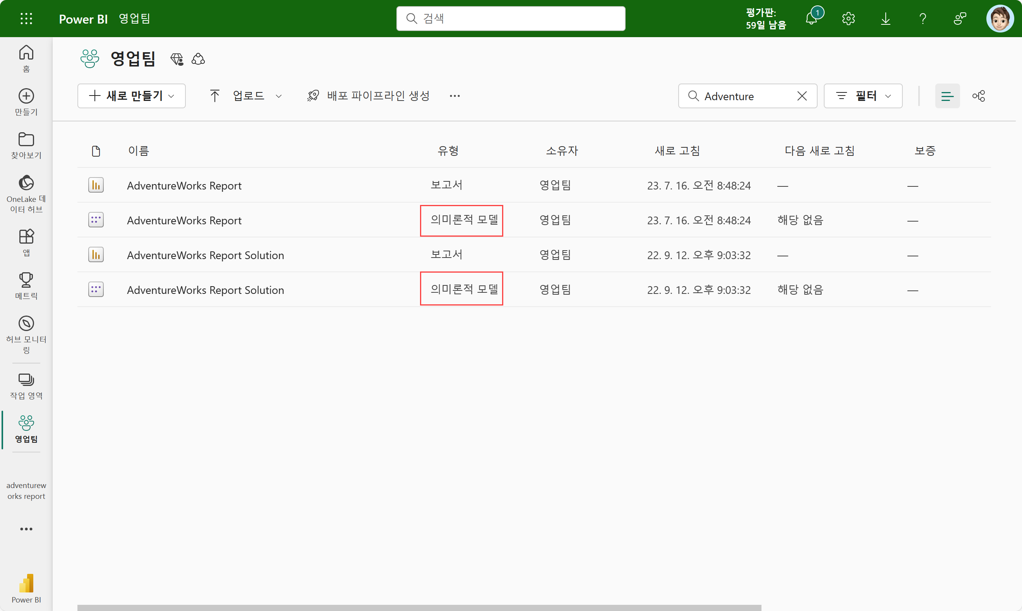Clear the Adventure search filter
This screenshot has height=611, width=1022.
pyautogui.click(x=801, y=96)
